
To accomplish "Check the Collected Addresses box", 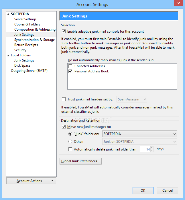I will pyautogui.click(x=70, y=66).
